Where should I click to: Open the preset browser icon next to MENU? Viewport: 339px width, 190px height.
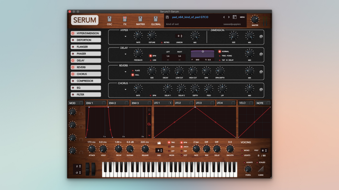point(234,17)
